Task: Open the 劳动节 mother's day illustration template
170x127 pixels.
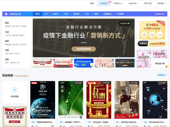Action: (x=127, y=100)
